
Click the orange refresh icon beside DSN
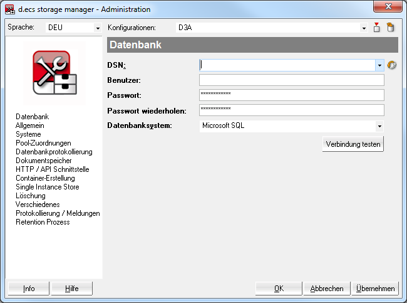[392, 65]
